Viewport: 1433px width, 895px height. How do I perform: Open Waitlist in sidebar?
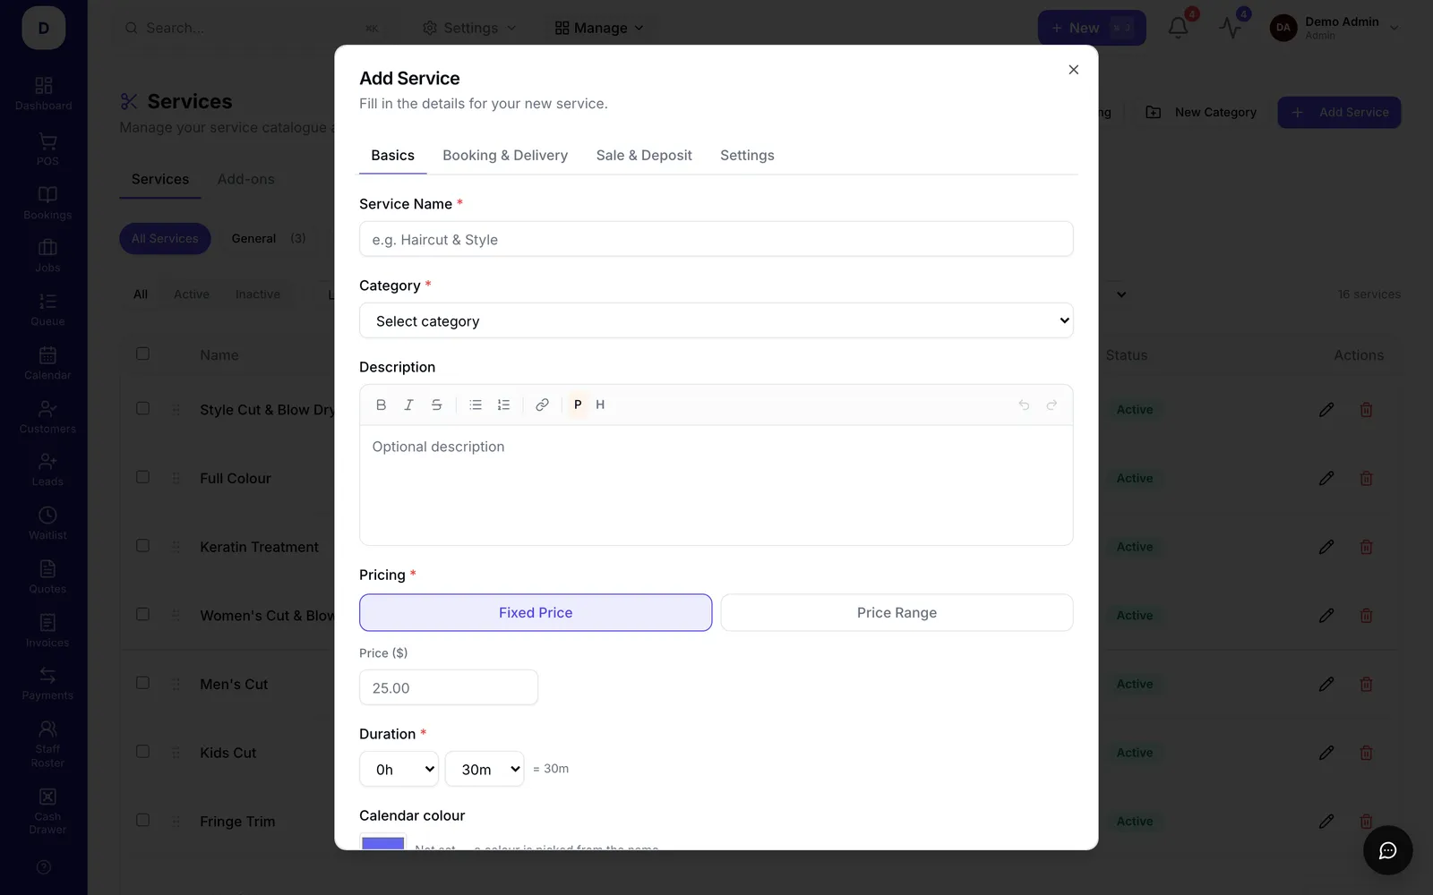click(x=47, y=524)
